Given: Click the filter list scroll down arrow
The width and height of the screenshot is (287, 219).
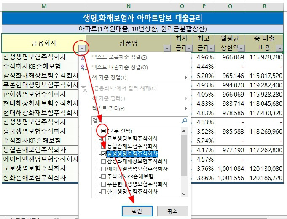Looking at the screenshot, I should (x=184, y=194).
